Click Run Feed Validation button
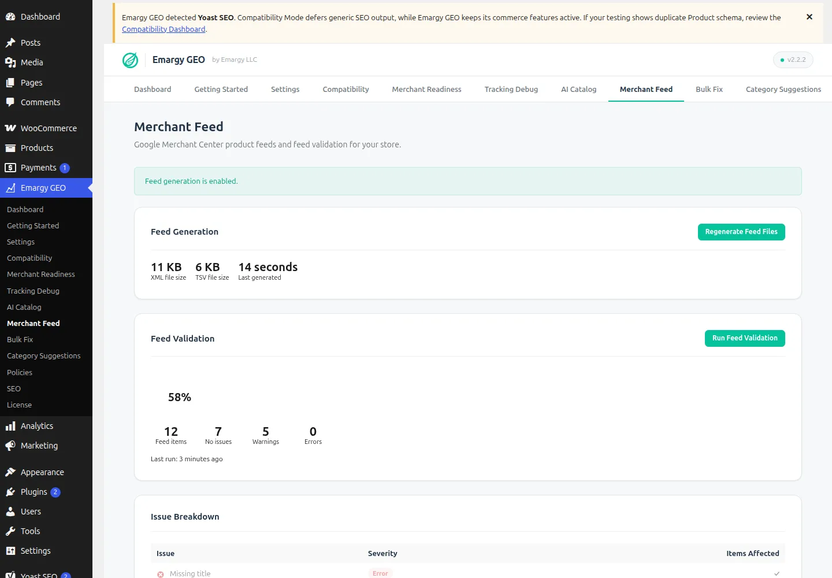The height and width of the screenshot is (578, 832). click(745, 338)
